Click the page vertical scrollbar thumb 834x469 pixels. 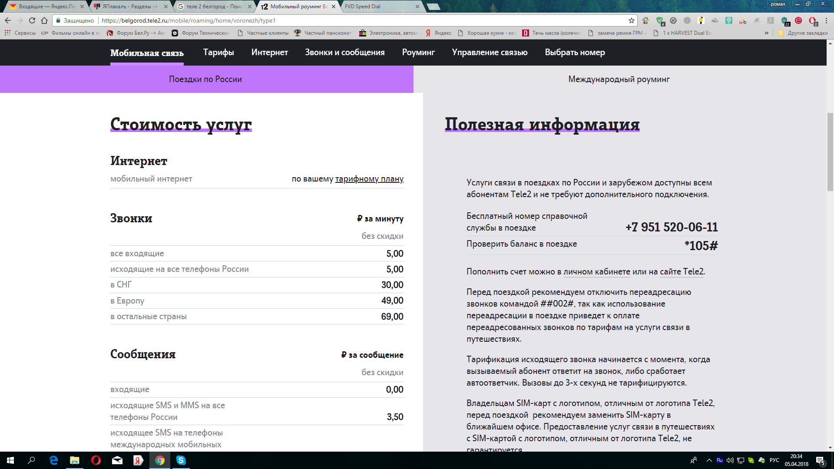tap(830, 152)
